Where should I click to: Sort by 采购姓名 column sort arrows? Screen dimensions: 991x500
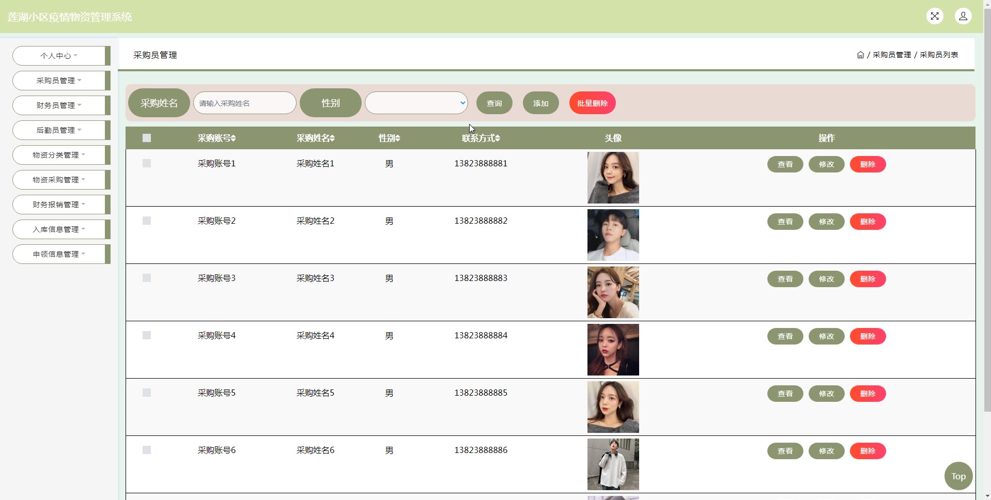pos(332,138)
